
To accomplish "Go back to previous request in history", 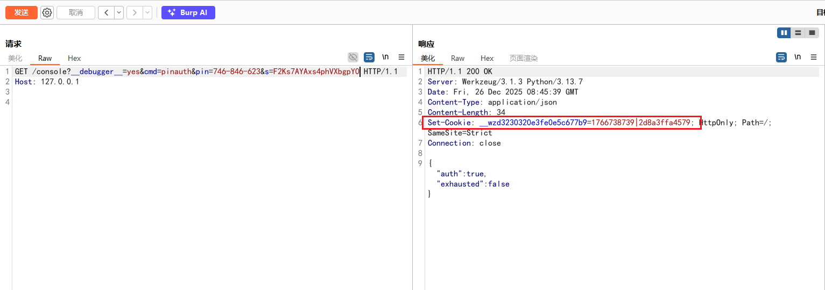I will tap(106, 12).
